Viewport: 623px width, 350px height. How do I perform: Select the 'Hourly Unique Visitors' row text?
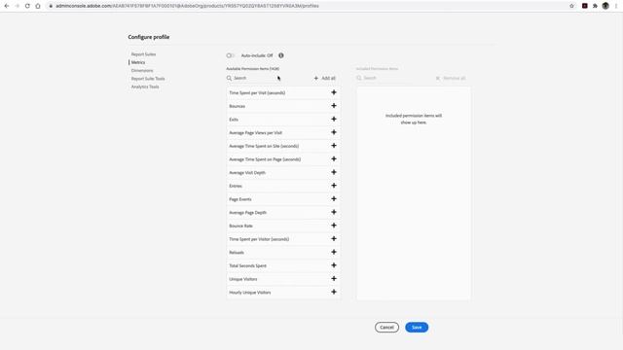tap(250, 293)
